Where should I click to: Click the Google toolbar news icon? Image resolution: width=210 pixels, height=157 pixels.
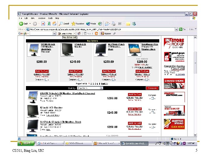(79, 33)
